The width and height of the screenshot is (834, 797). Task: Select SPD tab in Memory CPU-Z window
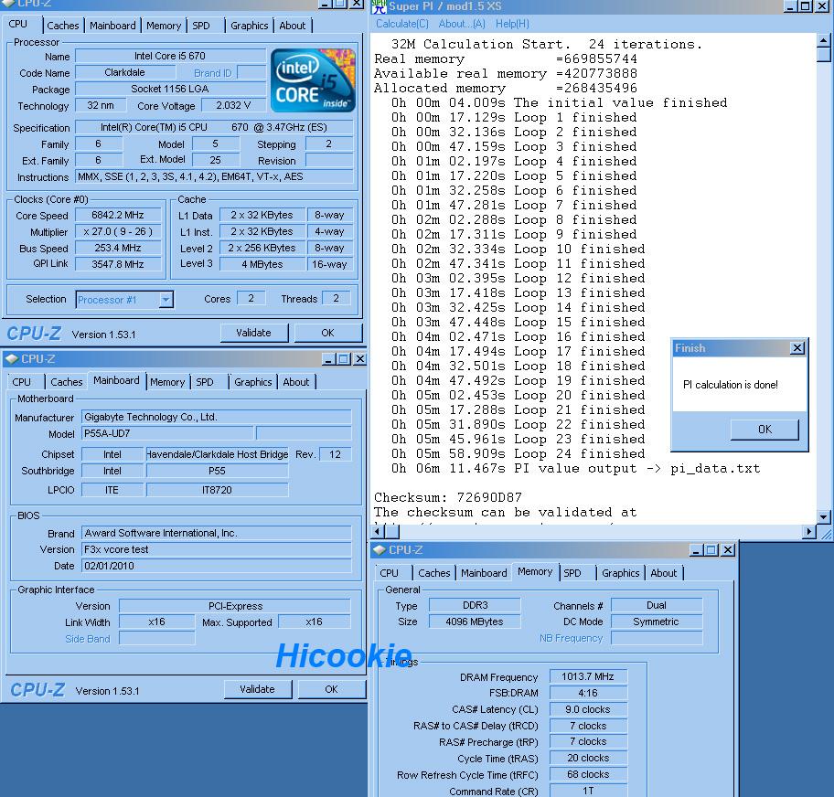tap(572, 573)
